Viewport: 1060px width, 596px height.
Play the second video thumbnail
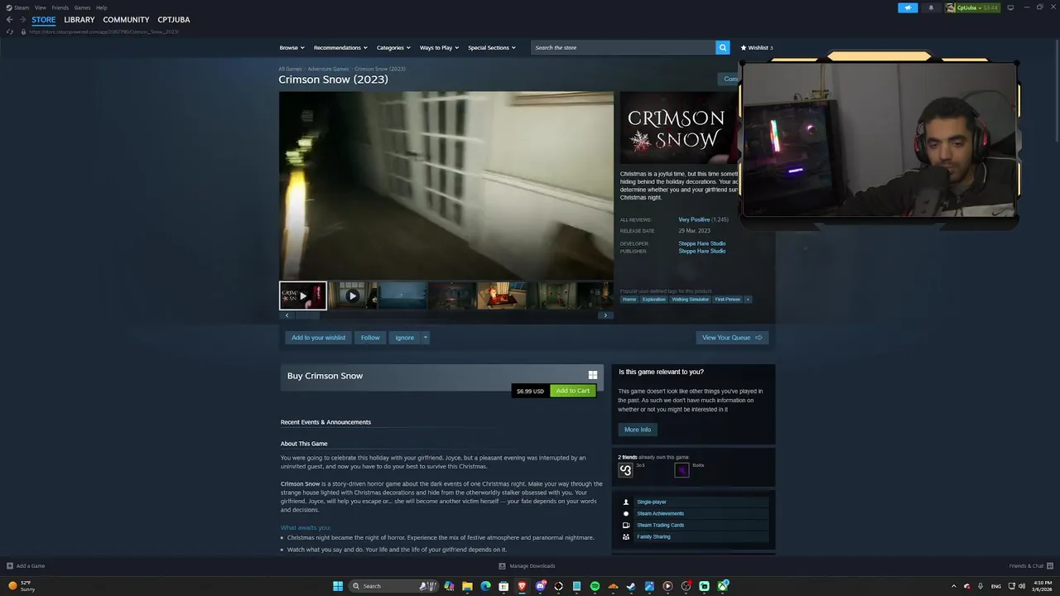[352, 296]
